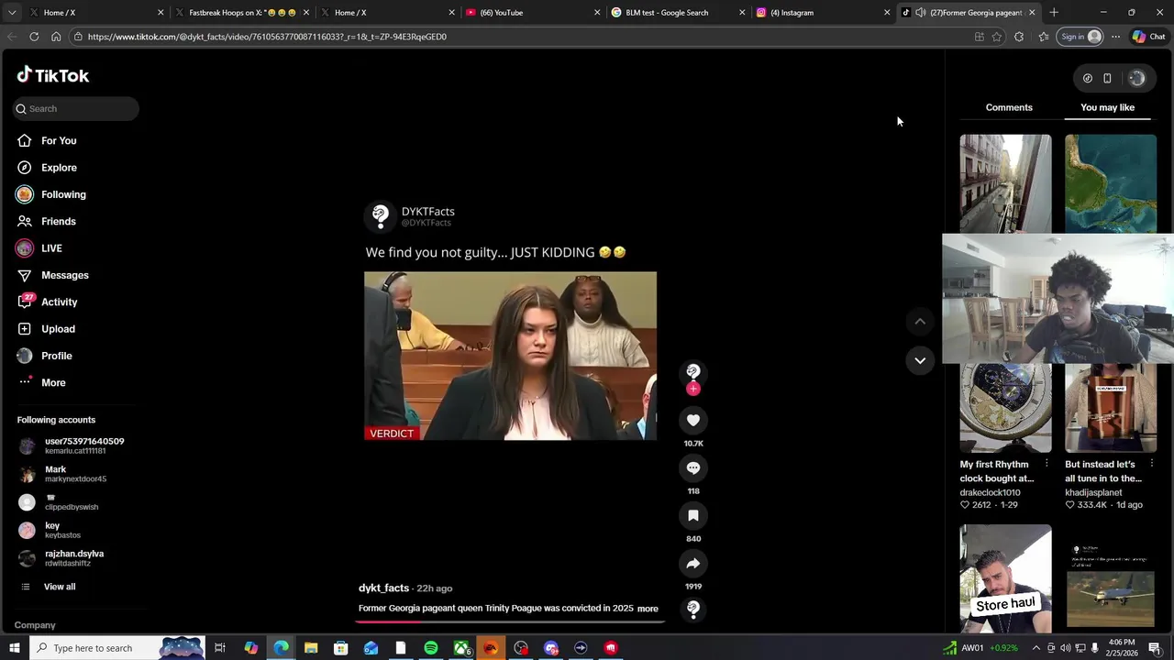Go to the next video
Image resolution: width=1174 pixels, height=660 pixels.
(920, 360)
